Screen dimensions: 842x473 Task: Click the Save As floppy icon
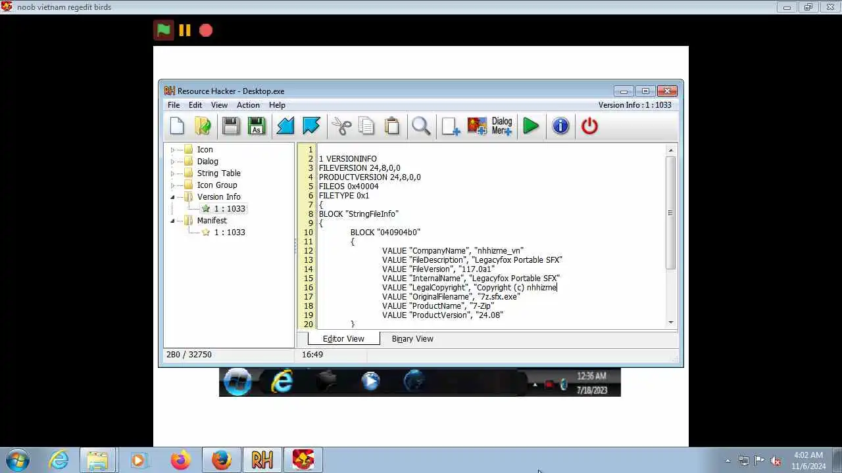click(257, 126)
